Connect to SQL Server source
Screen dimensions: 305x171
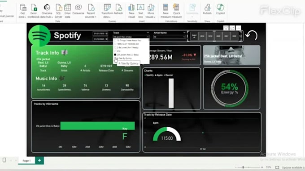pos(58,11)
